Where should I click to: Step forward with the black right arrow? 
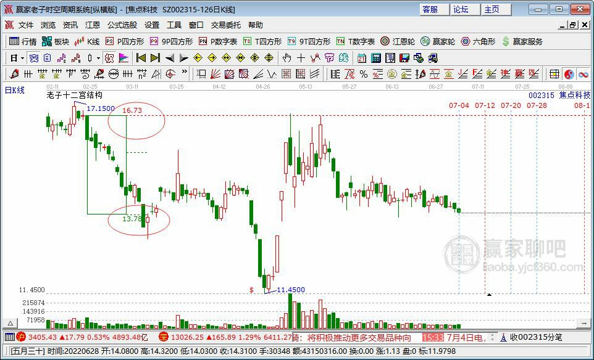(x=184, y=58)
